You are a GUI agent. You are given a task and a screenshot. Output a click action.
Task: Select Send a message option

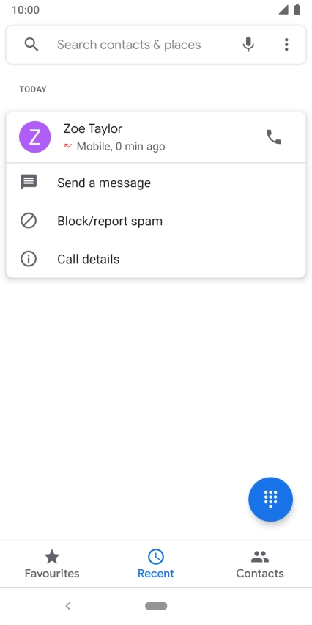tap(156, 183)
